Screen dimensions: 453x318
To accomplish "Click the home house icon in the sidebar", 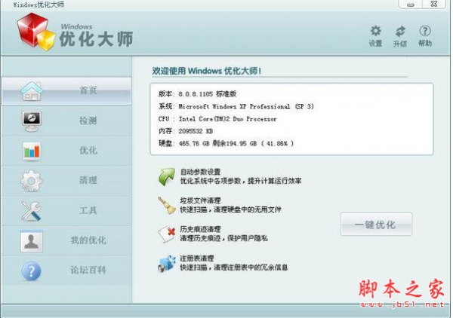I will pos(32,91).
